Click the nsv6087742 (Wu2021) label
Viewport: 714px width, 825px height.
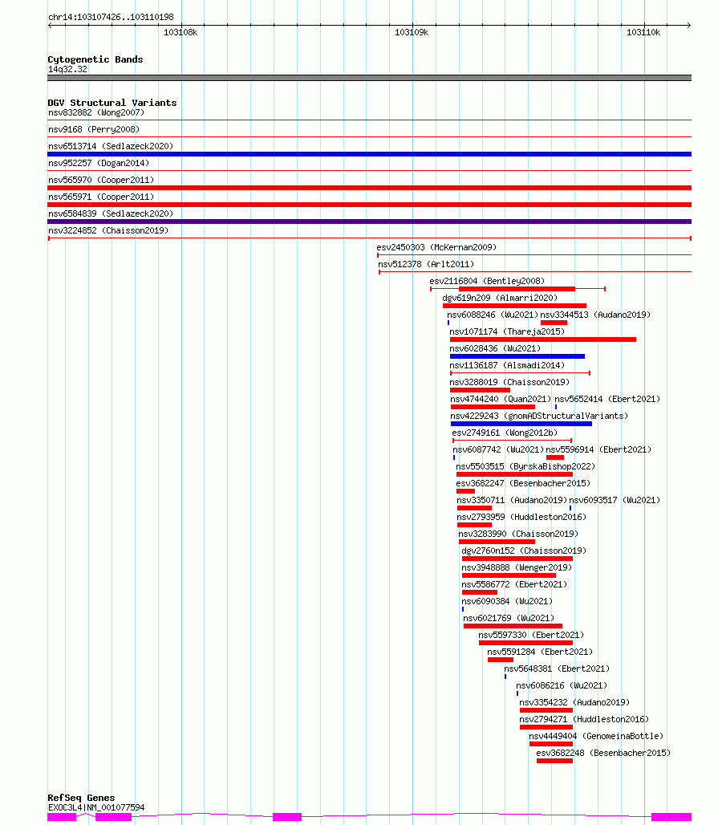498,449
